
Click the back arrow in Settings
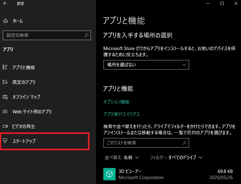coord(5,3)
